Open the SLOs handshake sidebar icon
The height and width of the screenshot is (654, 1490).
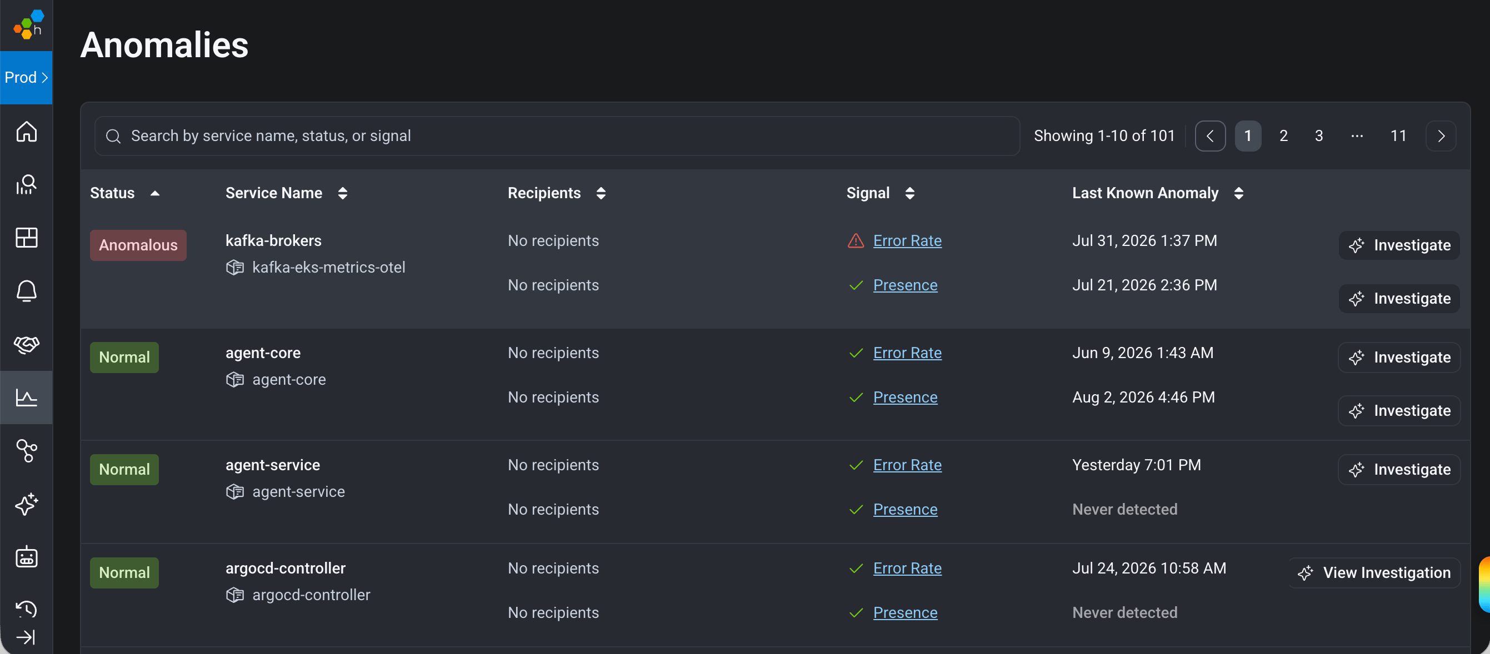27,345
